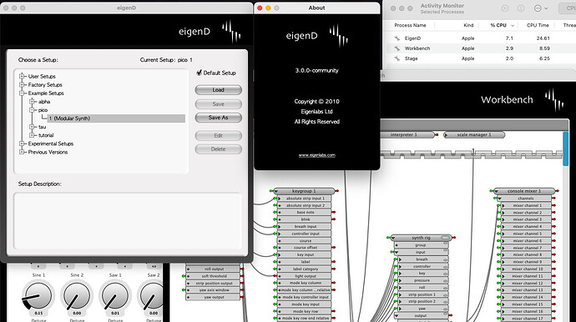This screenshot has height=322, width=576.
Task: Click the stop process icon in Activity Monitor
Action: (x=505, y=8)
